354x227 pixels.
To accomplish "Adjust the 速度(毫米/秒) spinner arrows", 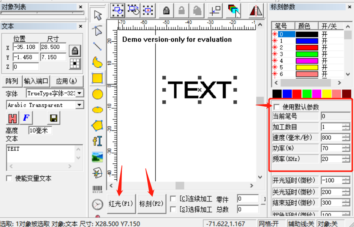I will 346,138.
